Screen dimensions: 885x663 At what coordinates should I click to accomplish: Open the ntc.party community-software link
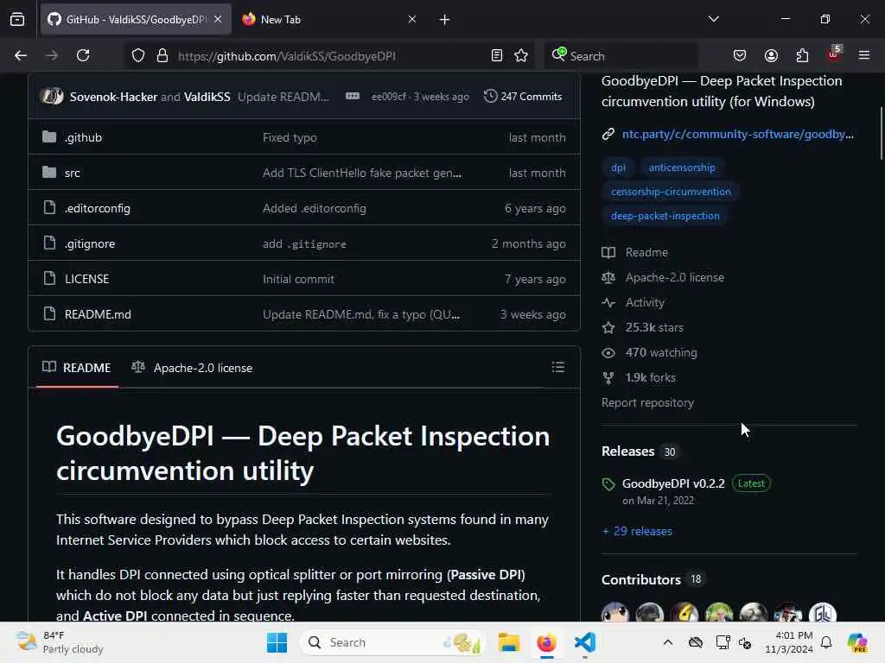click(x=738, y=134)
